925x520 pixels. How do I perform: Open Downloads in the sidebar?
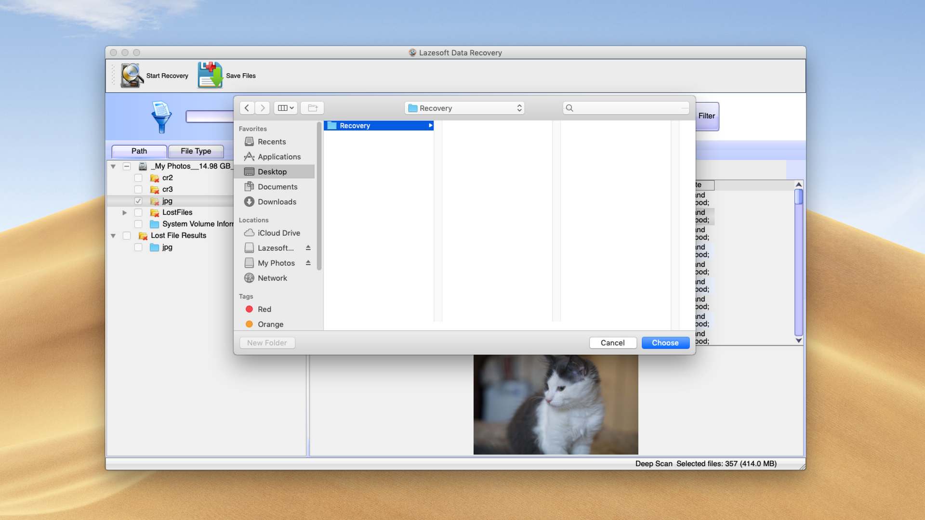(277, 202)
